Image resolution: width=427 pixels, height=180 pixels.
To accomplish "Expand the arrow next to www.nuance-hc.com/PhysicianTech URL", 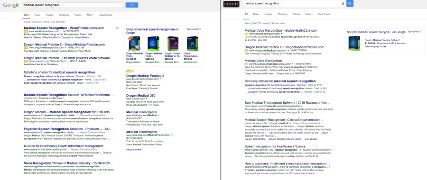I will click(67, 62).
